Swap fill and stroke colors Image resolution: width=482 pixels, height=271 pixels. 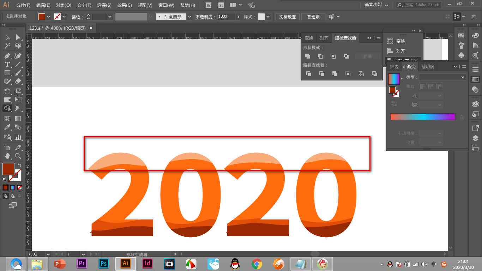20,165
